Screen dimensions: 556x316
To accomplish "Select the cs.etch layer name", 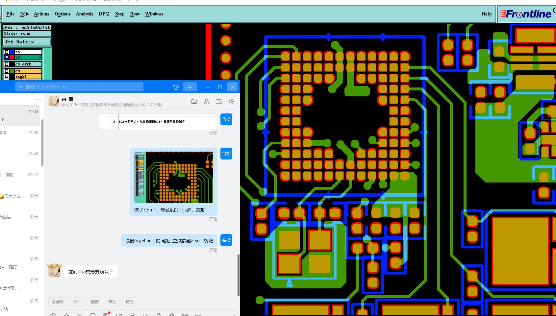I will (28, 64).
